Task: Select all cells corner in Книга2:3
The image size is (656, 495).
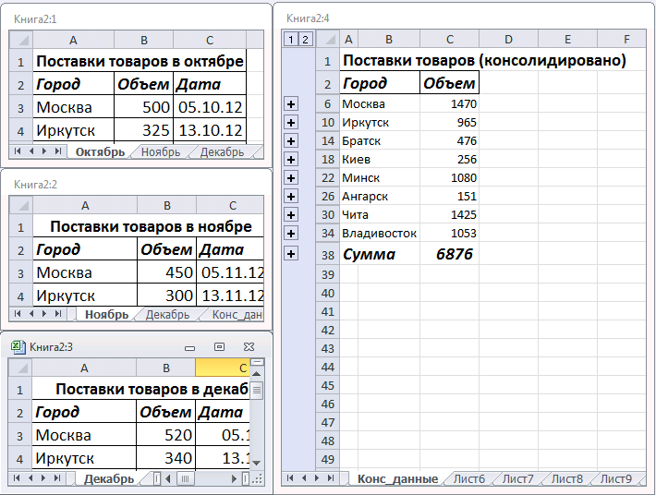Action: click(x=20, y=368)
